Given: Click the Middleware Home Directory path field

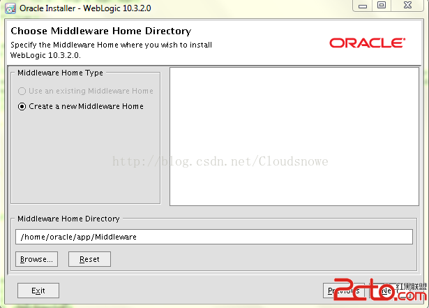Looking at the screenshot, I should (x=214, y=237).
